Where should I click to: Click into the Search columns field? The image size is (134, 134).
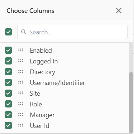(x=72, y=32)
